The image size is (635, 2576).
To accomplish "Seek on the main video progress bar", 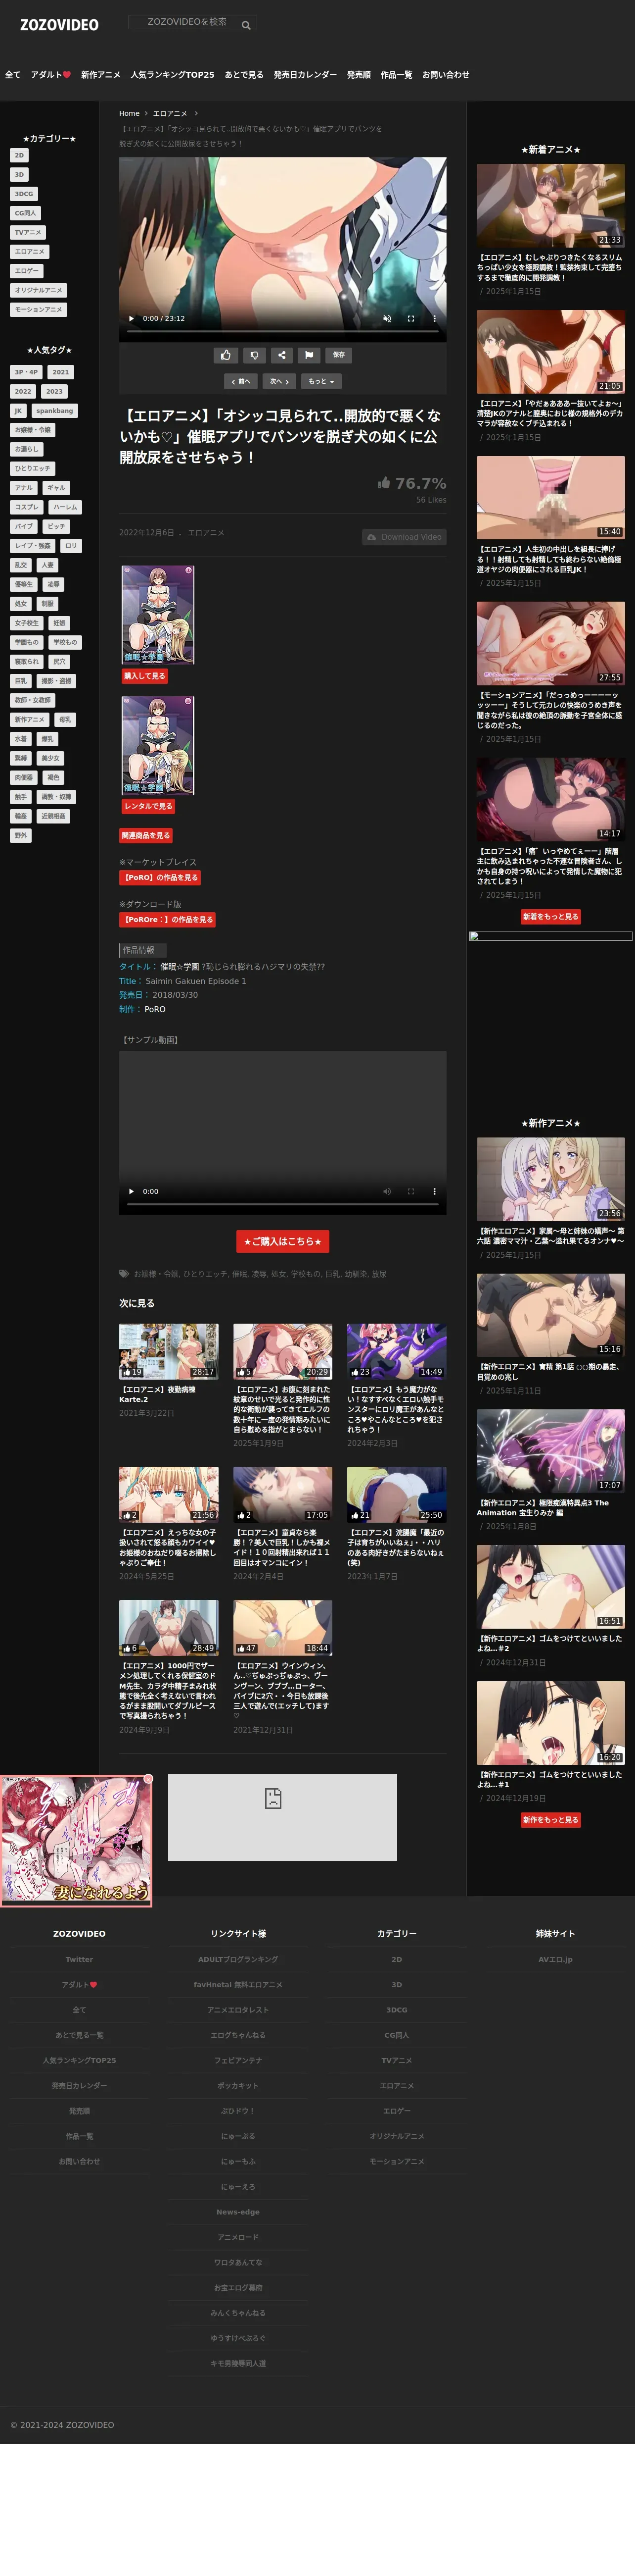I will click(x=282, y=331).
